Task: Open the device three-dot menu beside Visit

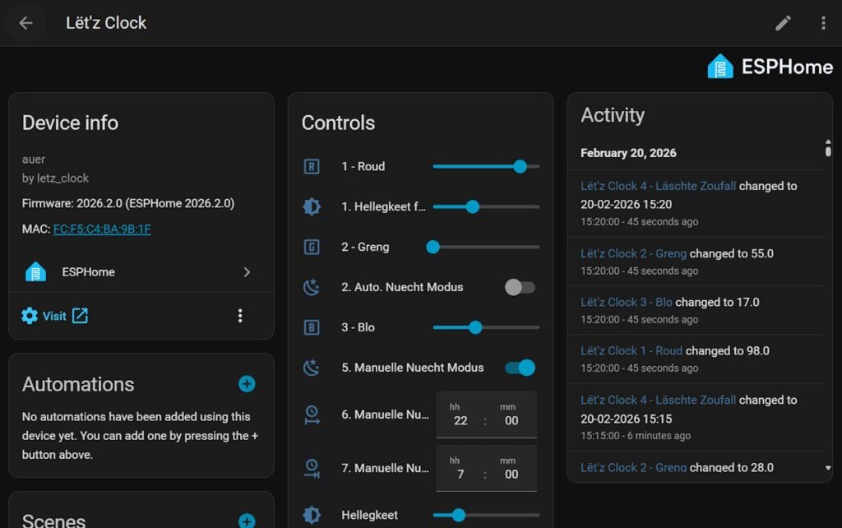Action: [240, 316]
